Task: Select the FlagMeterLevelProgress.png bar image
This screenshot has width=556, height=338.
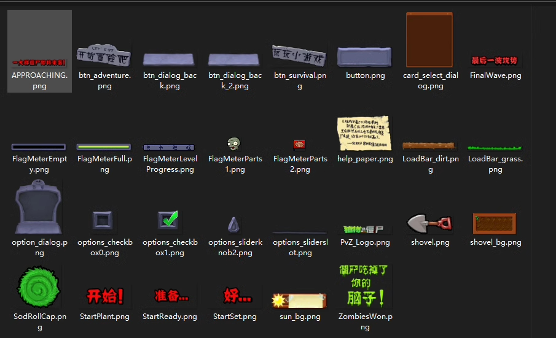Action: pos(169,147)
